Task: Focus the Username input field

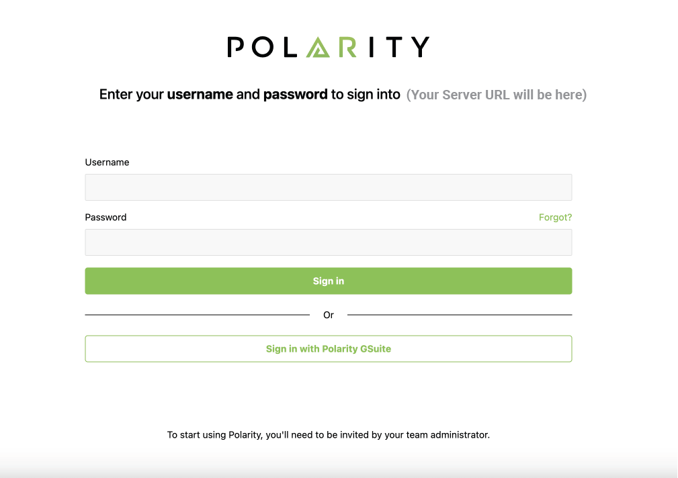Action: pyautogui.click(x=328, y=187)
